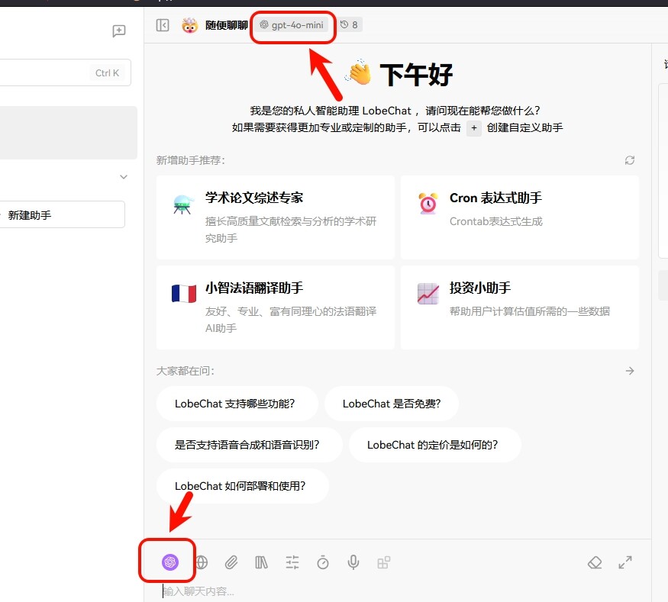
Task: Open the history timer icon in toolbar
Action: click(323, 562)
